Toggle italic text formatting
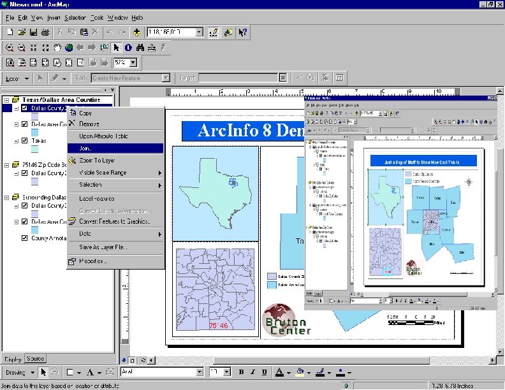This screenshot has height=390, width=505. pyautogui.click(x=253, y=372)
